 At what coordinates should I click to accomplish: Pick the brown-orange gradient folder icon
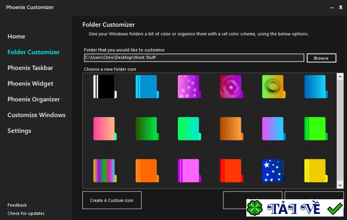click(232, 129)
